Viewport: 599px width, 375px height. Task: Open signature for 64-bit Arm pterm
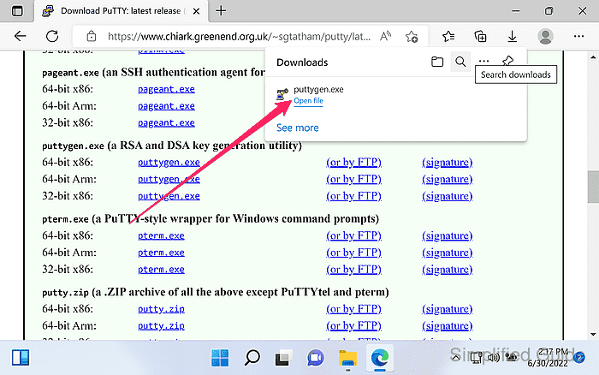pos(448,253)
